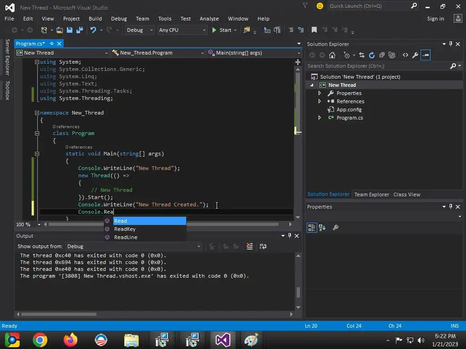Collapse the Main method code block
The height and width of the screenshot is (349, 466).
pyautogui.click(x=37, y=154)
